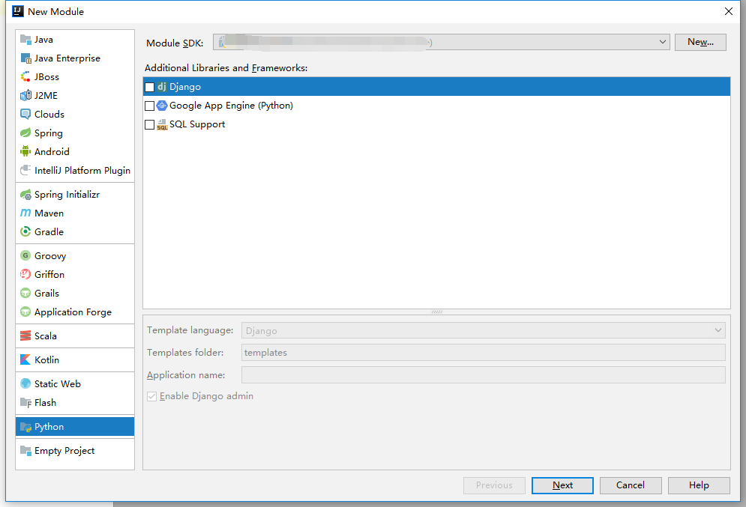Click the New... SDK button
This screenshot has width=746, height=507.
tap(700, 42)
